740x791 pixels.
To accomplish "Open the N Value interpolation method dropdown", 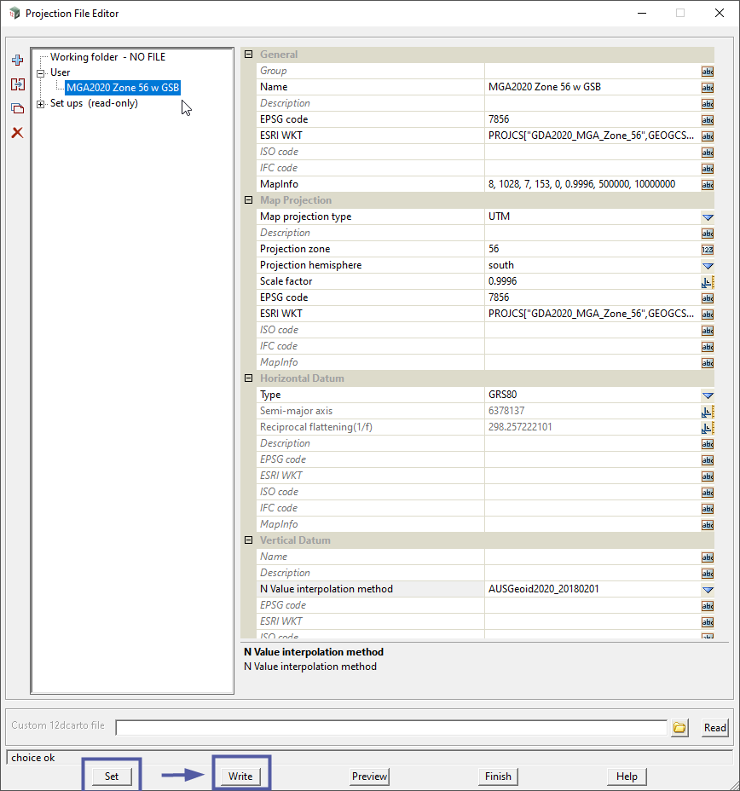I will [x=707, y=589].
